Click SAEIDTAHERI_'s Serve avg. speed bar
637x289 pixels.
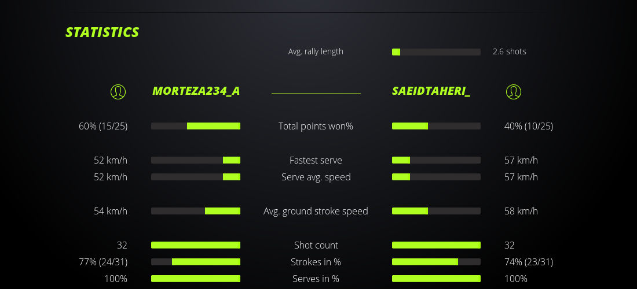pyautogui.click(x=436, y=177)
